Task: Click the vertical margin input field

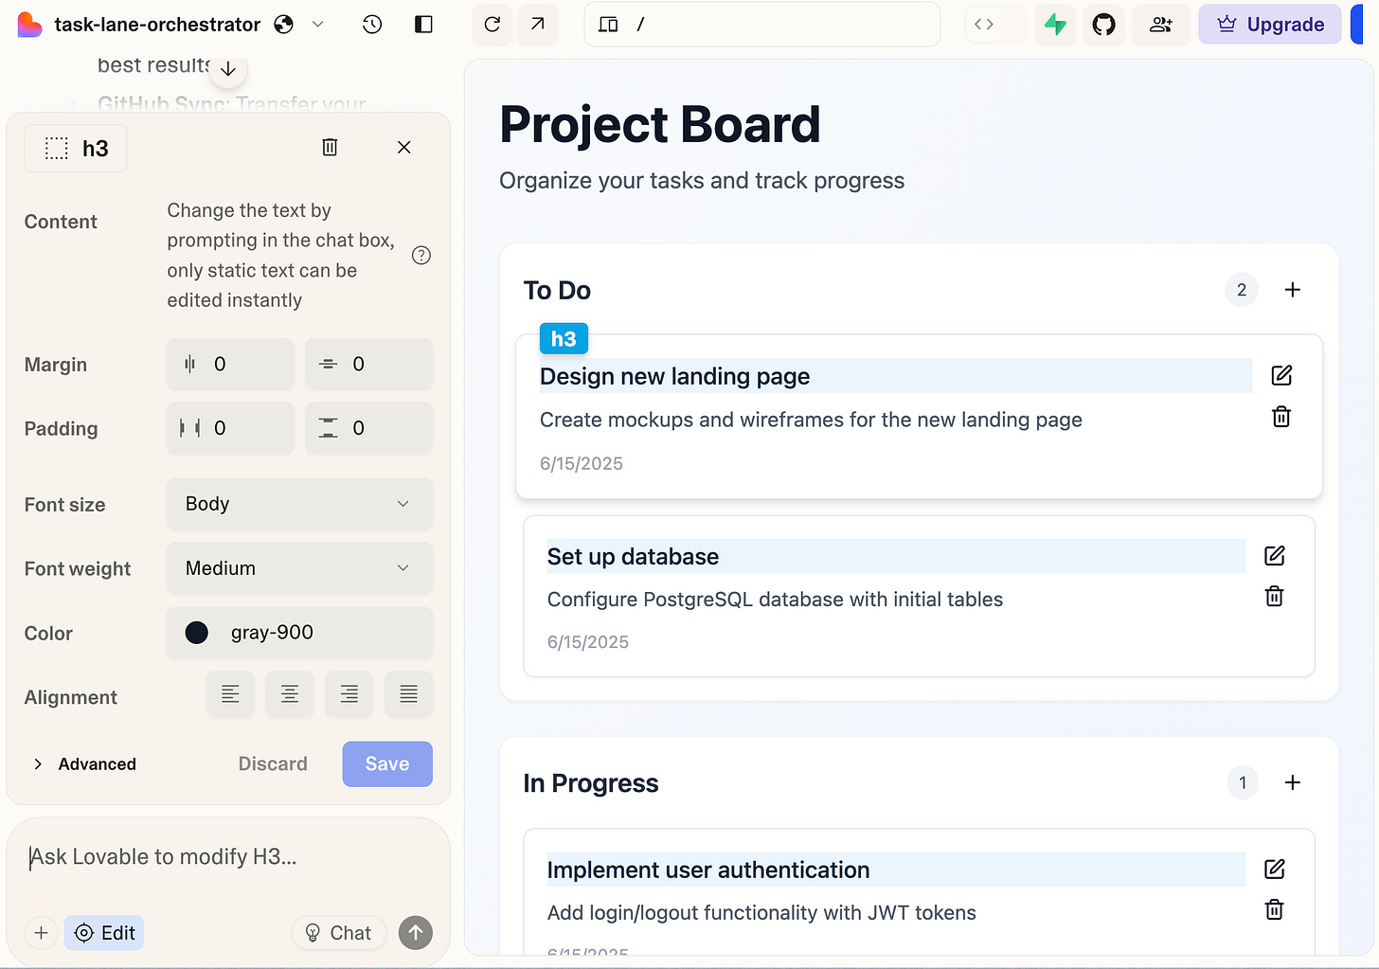Action: (368, 364)
